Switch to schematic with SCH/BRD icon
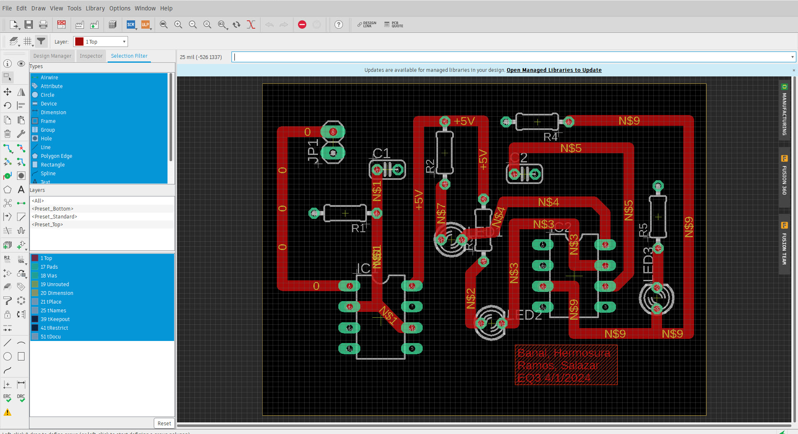798x434 pixels. click(x=62, y=25)
